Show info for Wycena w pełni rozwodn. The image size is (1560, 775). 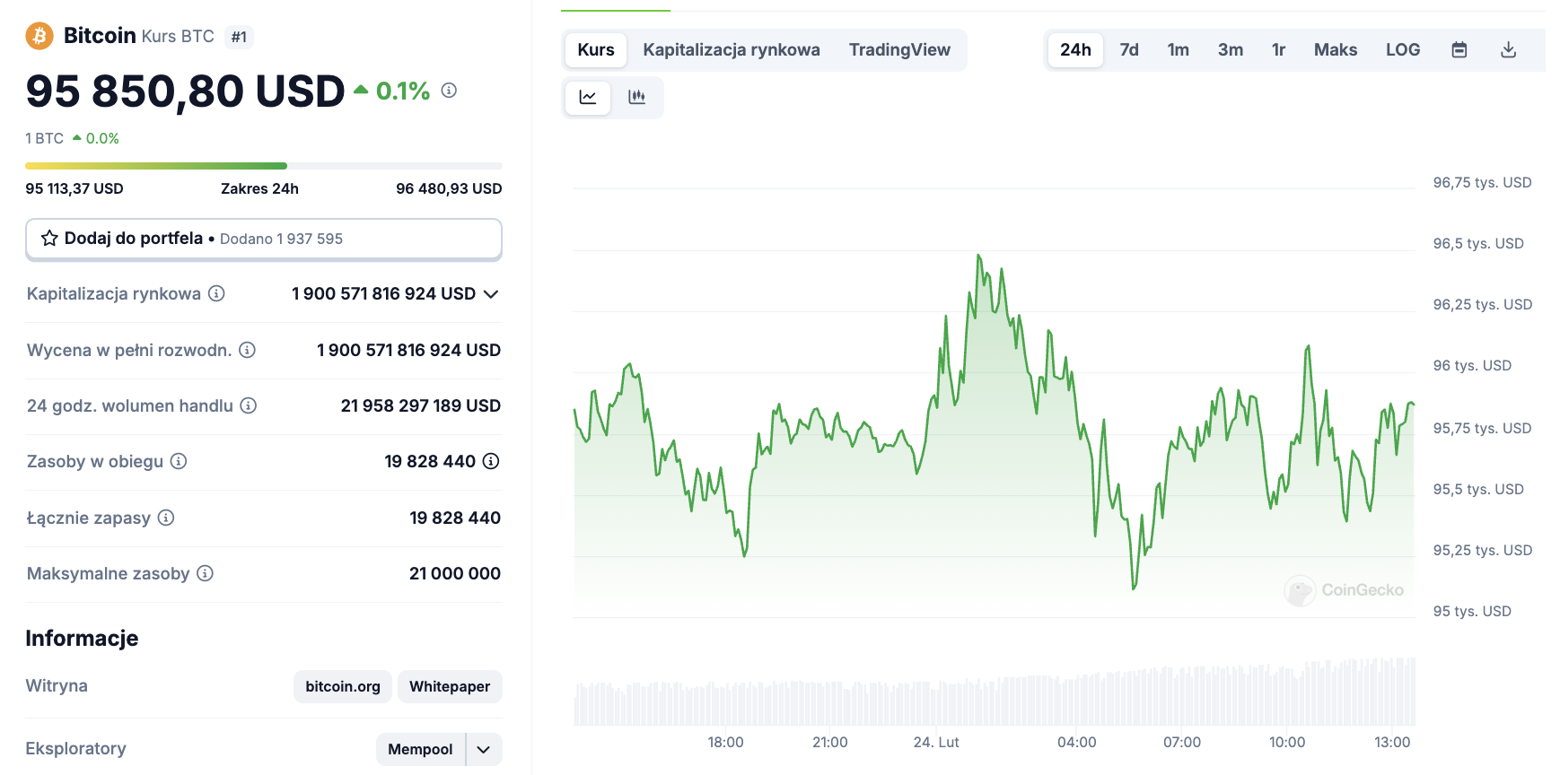(x=248, y=350)
